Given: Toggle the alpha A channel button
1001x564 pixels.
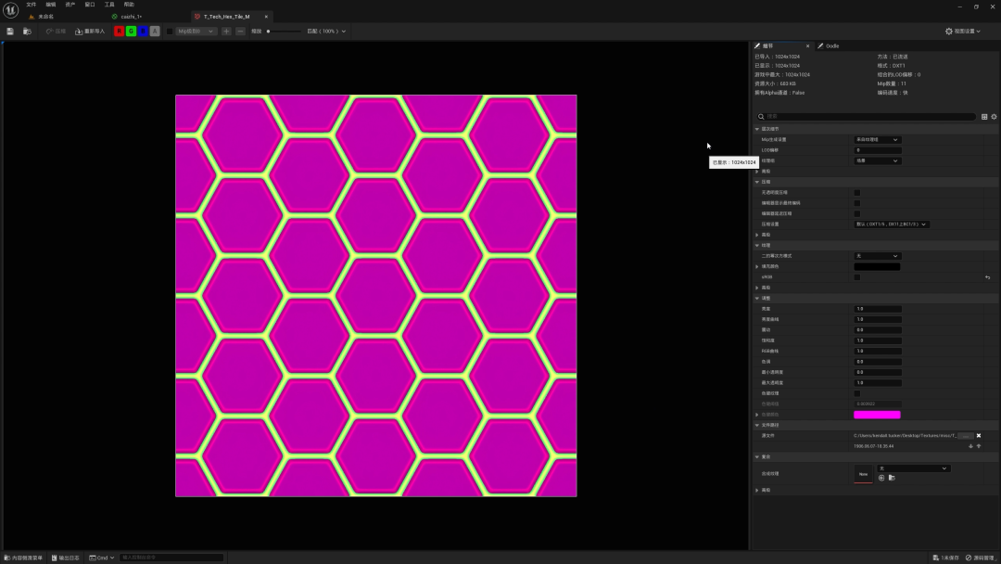Looking at the screenshot, I should [x=155, y=32].
